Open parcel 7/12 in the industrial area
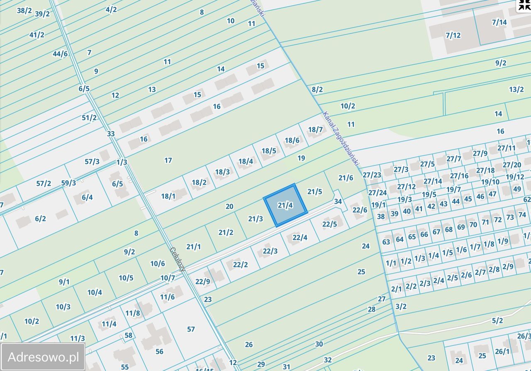The image size is (531, 371). tap(453, 35)
